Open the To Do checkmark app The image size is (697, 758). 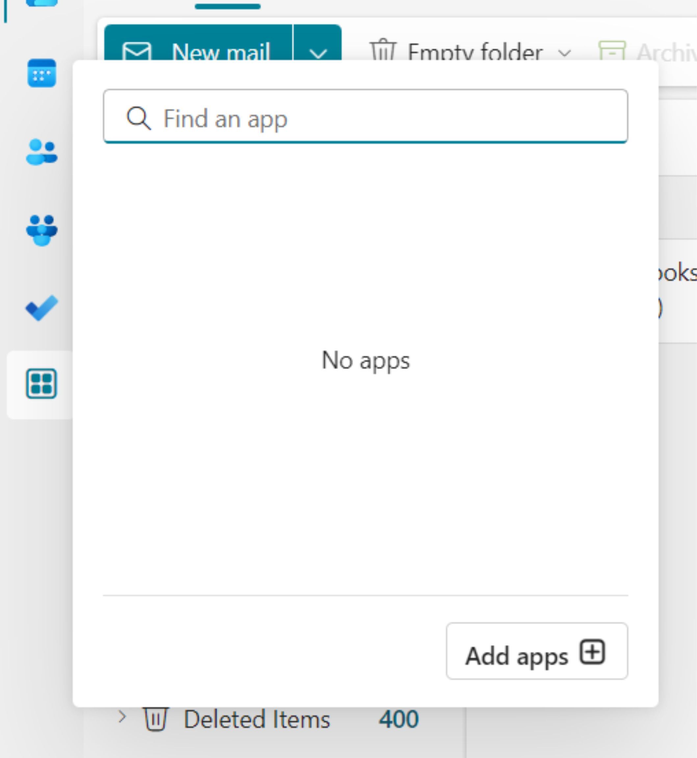tap(41, 308)
